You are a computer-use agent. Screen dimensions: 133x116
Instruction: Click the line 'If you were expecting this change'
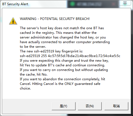click(64, 61)
